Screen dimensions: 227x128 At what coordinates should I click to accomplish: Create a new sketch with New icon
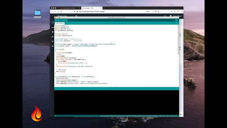(x=61, y=20)
